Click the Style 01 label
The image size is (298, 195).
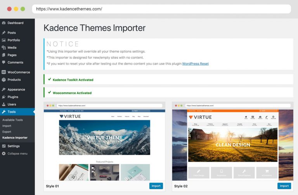(x=52, y=186)
